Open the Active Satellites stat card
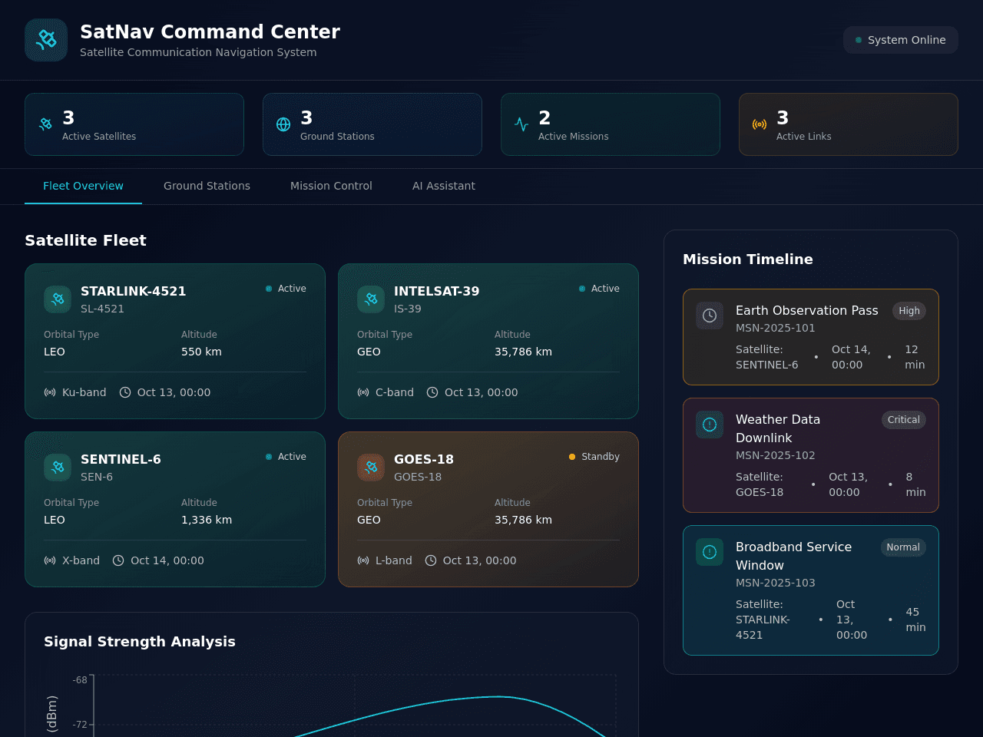This screenshot has height=737, width=983. tap(134, 124)
